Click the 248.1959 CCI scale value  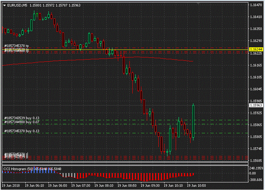pyautogui.click(x=256, y=168)
